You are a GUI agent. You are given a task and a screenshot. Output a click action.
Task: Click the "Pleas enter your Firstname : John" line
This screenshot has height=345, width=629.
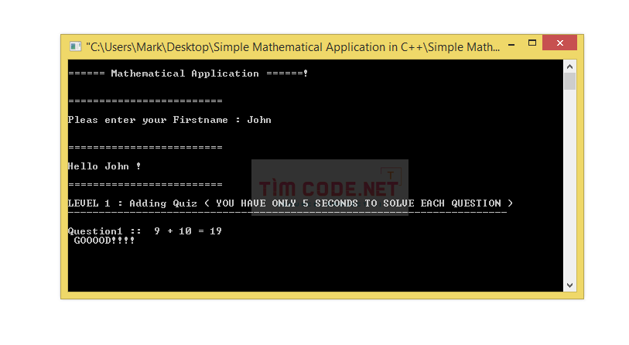pyautogui.click(x=169, y=120)
